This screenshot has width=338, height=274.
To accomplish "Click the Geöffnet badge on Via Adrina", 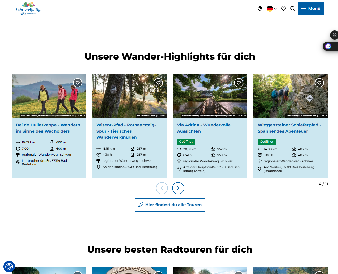I will (x=186, y=142).
